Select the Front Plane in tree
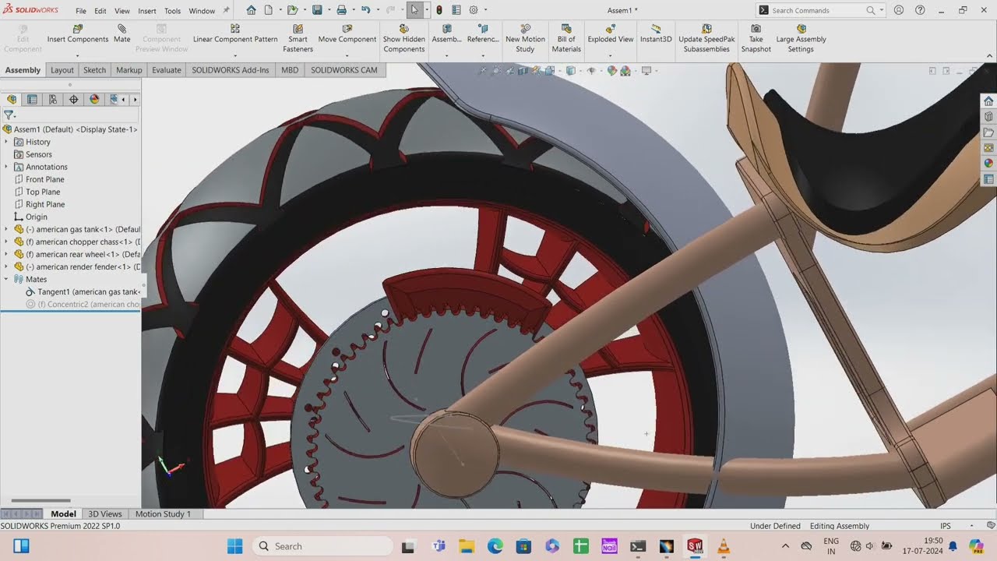The height and width of the screenshot is (561, 997). (x=45, y=179)
